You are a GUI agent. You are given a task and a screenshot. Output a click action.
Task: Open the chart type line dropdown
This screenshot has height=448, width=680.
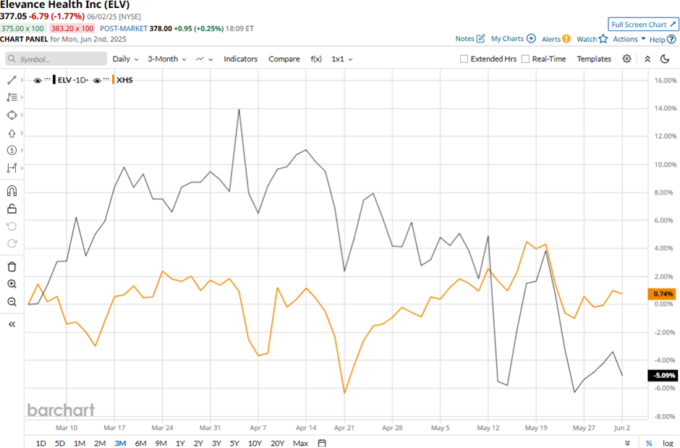[x=204, y=59]
